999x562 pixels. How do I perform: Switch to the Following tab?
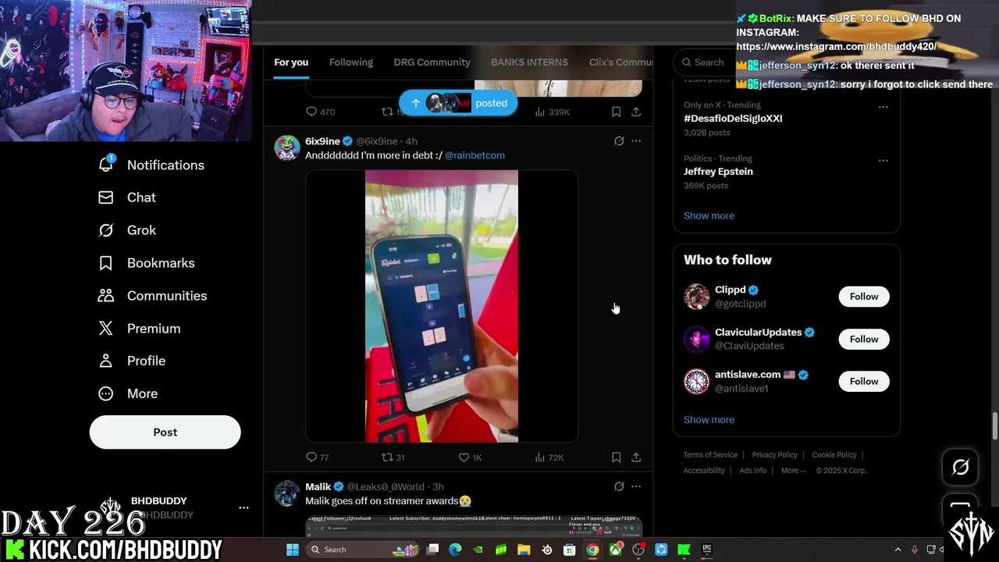coord(351,62)
